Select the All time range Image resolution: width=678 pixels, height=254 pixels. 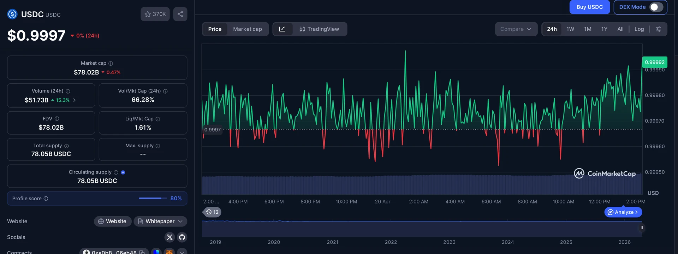pyautogui.click(x=620, y=29)
